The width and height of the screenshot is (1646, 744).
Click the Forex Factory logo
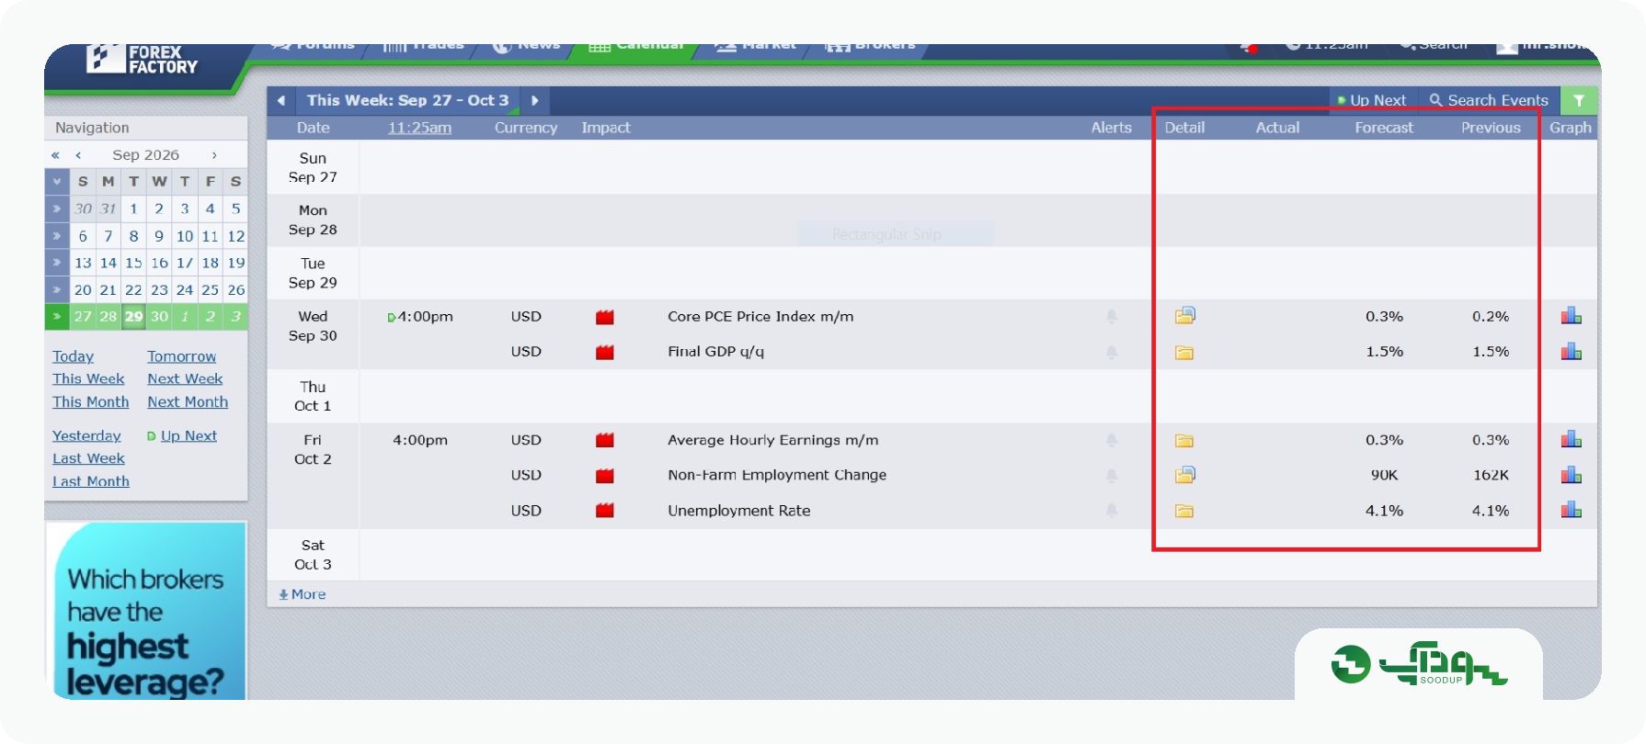tap(143, 59)
